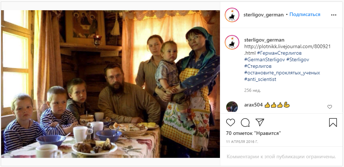Open sterligov_german avatar in the header

(x=232, y=15)
